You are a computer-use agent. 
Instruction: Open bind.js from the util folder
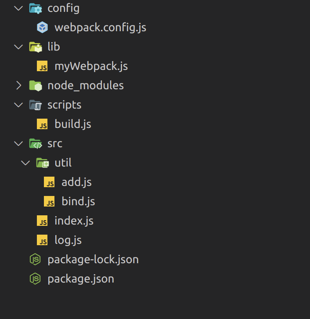pos(78,202)
